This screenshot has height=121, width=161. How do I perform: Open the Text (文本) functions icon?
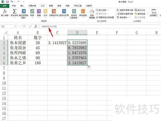45,11
